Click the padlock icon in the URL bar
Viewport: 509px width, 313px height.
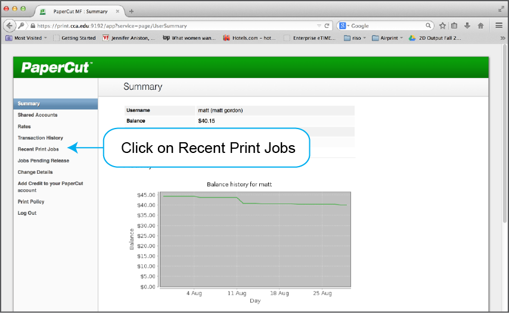pos(33,26)
